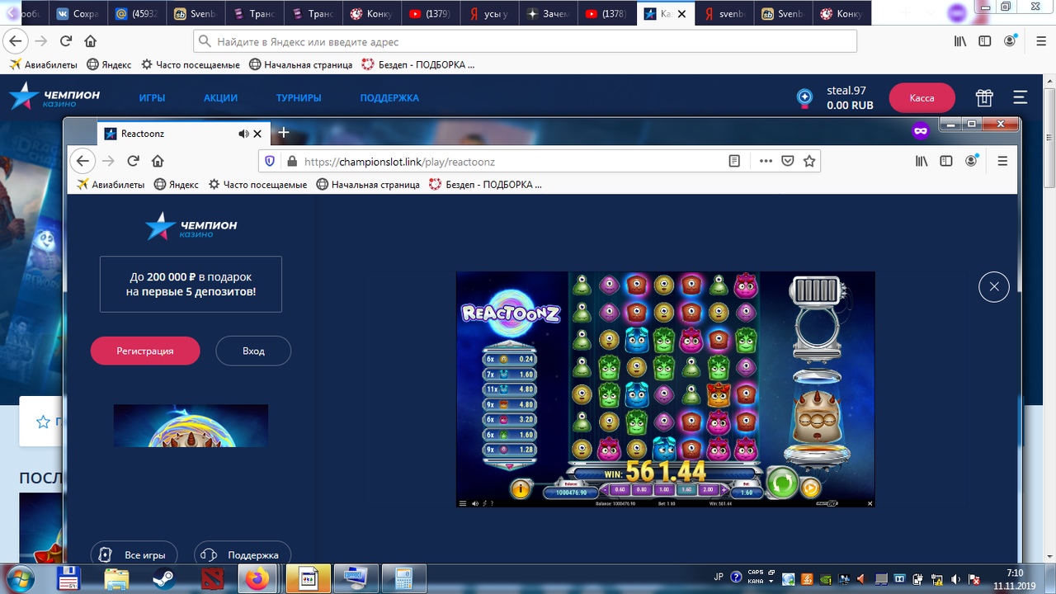Open Авиабилеты bookmark in popup window
1056x594 pixels.
point(111,185)
